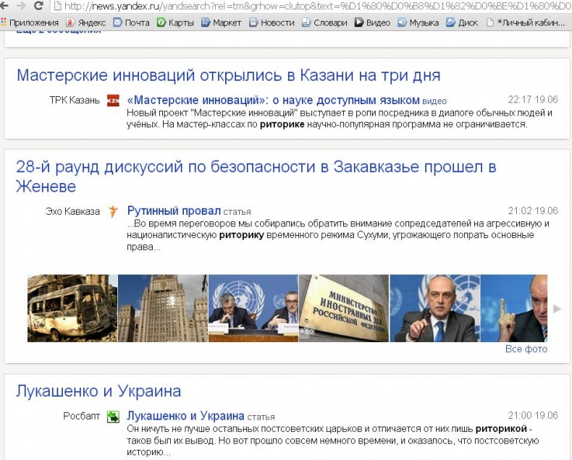Open the Foreign Ministry plaque photo thumbnail
This screenshot has height=460, width=572.
(343, 308)
